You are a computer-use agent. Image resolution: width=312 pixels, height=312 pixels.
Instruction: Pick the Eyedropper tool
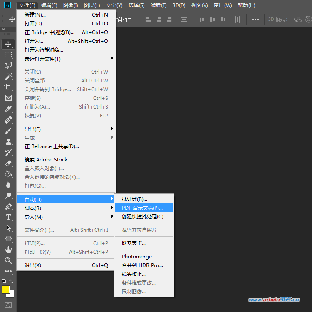8,109
